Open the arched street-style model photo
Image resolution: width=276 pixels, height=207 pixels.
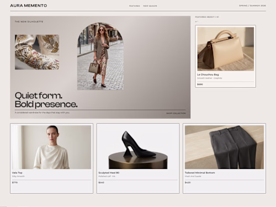pyautogui.click(x=100, y=56)
